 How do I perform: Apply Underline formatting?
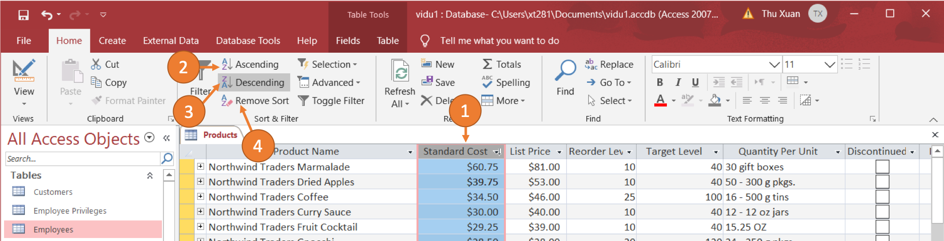[x=696, y=82]
